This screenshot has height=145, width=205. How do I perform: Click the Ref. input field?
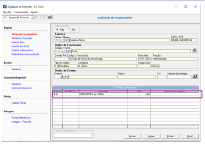(161, 77)
